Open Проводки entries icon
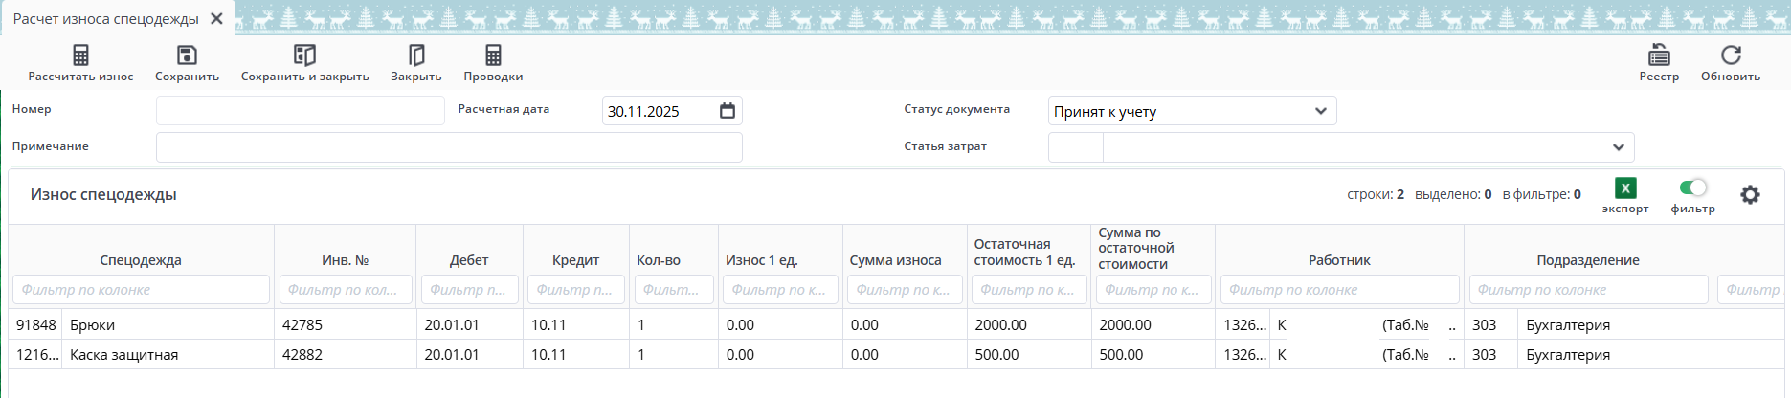The width and height of the screenshot is (1791, 398). pos(493,55)
